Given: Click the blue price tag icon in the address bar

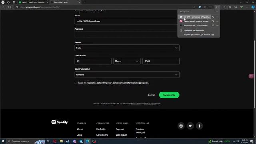Looking at the screenshot, I should click(x=200, y=7).
